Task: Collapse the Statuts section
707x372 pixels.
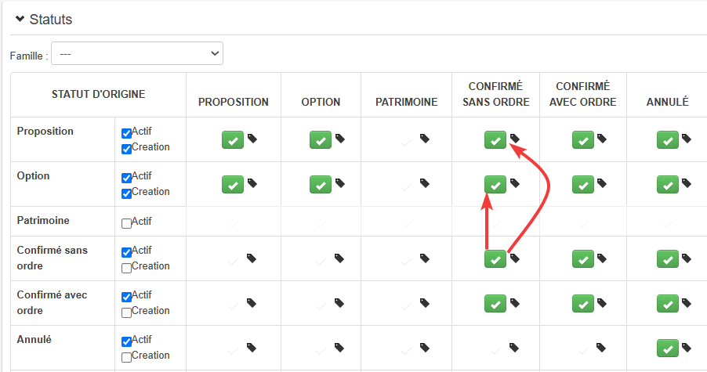Action: coord(20,19)
